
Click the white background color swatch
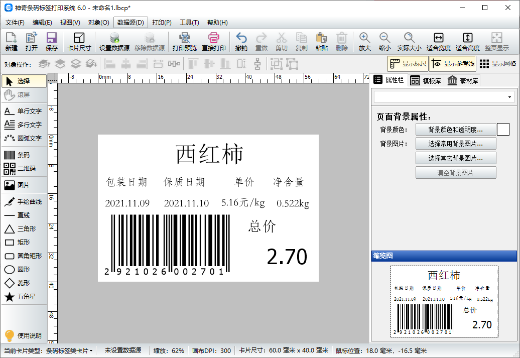pyautogui.click(x=503, y=130)
